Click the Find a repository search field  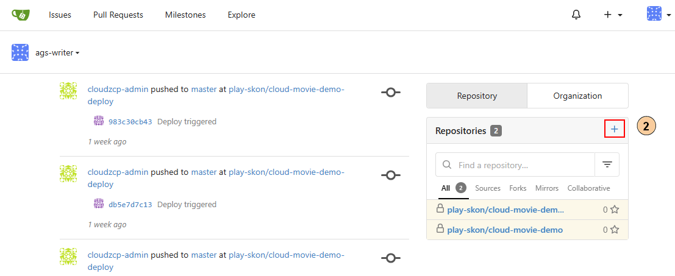click(521, 165)
